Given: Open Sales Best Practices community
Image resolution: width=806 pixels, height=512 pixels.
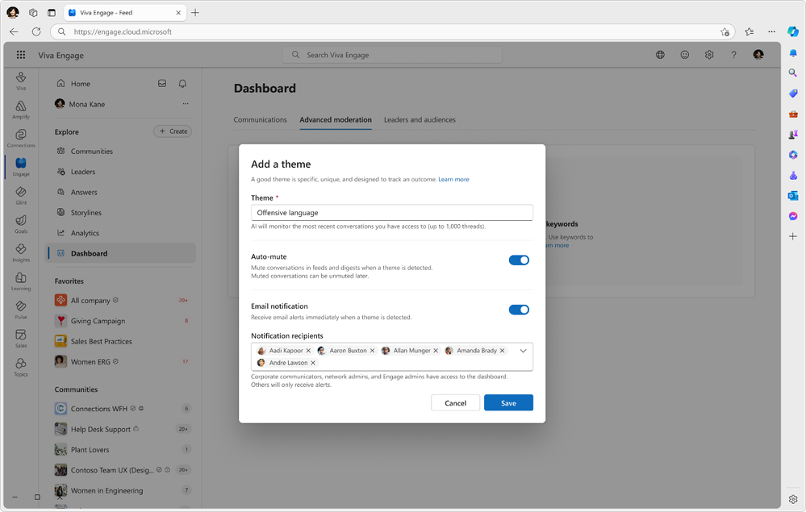Looking at the screenshot, I should point(120,342).
